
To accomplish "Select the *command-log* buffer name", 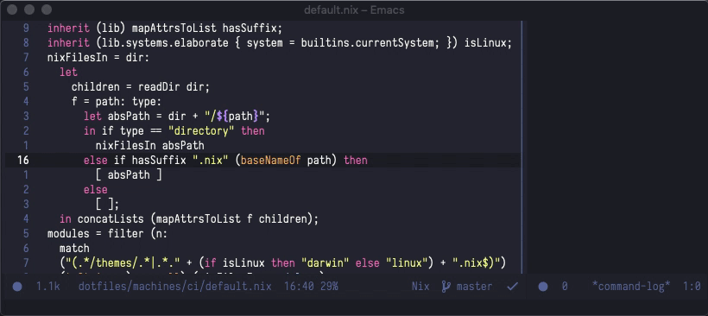I will click(x=631, y=286).
